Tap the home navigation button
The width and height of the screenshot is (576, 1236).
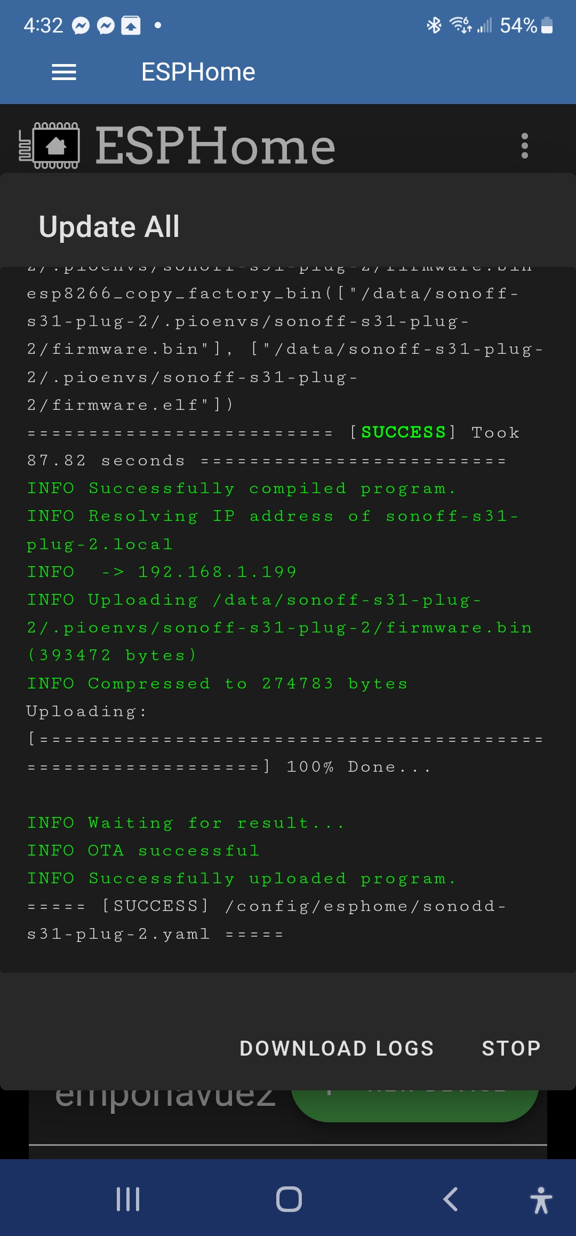tap(287, 1198)
